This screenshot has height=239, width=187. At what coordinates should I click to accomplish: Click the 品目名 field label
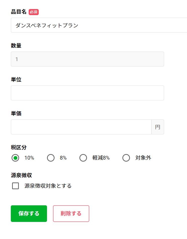coord(19,12)
